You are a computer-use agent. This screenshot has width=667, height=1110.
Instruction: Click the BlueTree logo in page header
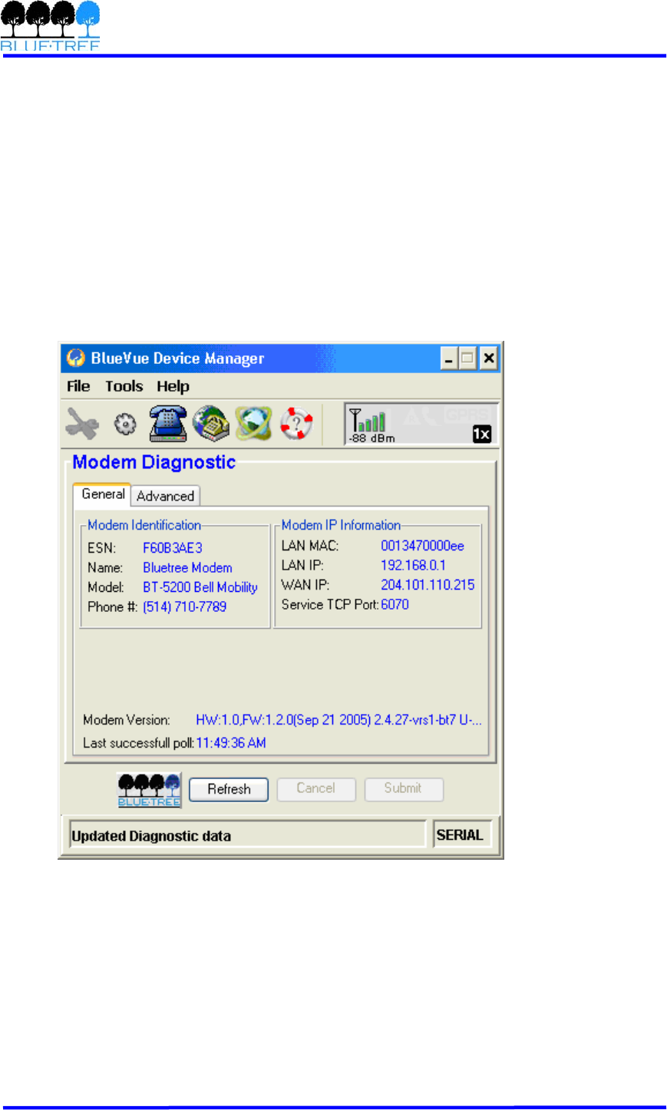click(51, 25)
